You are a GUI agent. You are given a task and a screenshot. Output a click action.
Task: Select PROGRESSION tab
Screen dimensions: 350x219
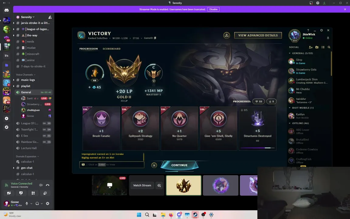(x=89, y=49)
